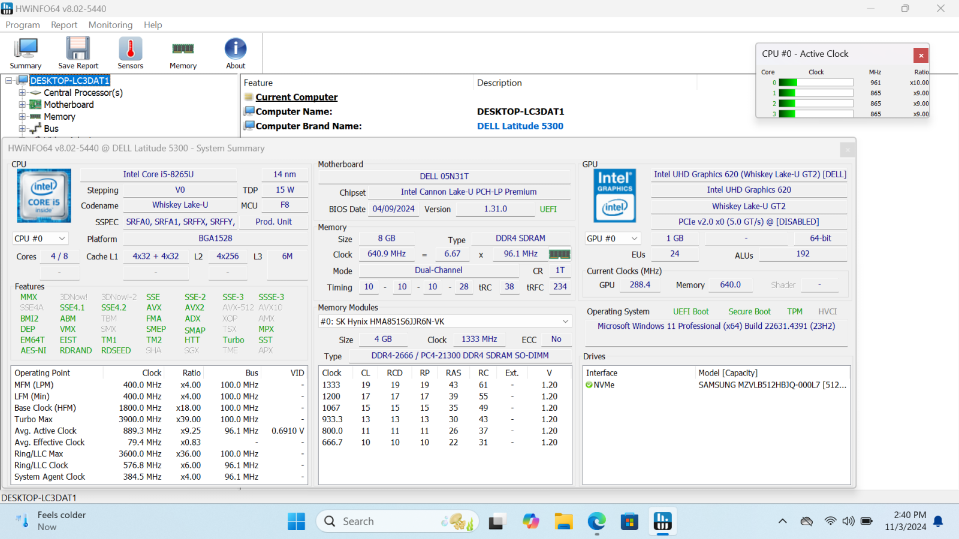Open the Report menu

tap(64, 25)
